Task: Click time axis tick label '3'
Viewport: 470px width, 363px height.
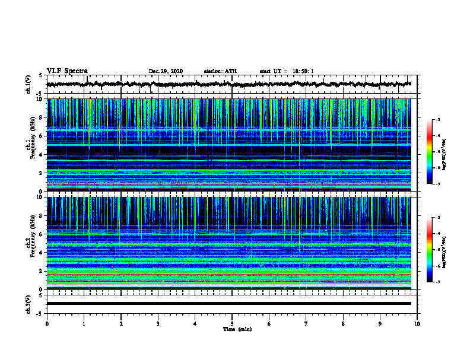Action: [x=158, y=324]
